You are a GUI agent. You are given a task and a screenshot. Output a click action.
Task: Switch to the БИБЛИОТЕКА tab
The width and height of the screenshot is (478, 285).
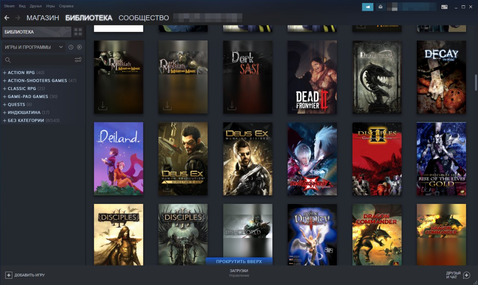coord(89,18)
